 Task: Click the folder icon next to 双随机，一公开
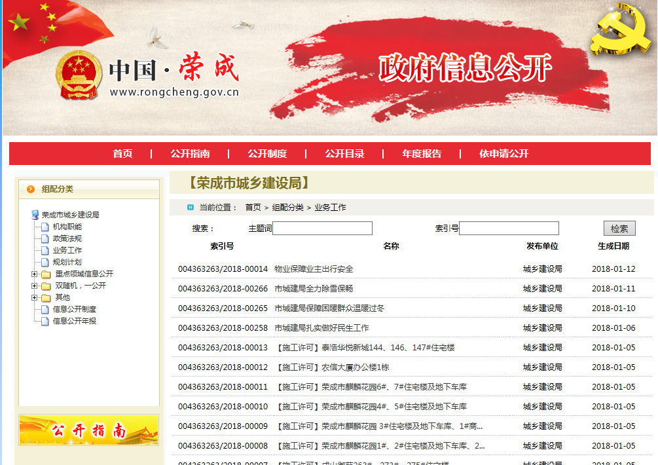pyautogui.click(x=46, y=286)
